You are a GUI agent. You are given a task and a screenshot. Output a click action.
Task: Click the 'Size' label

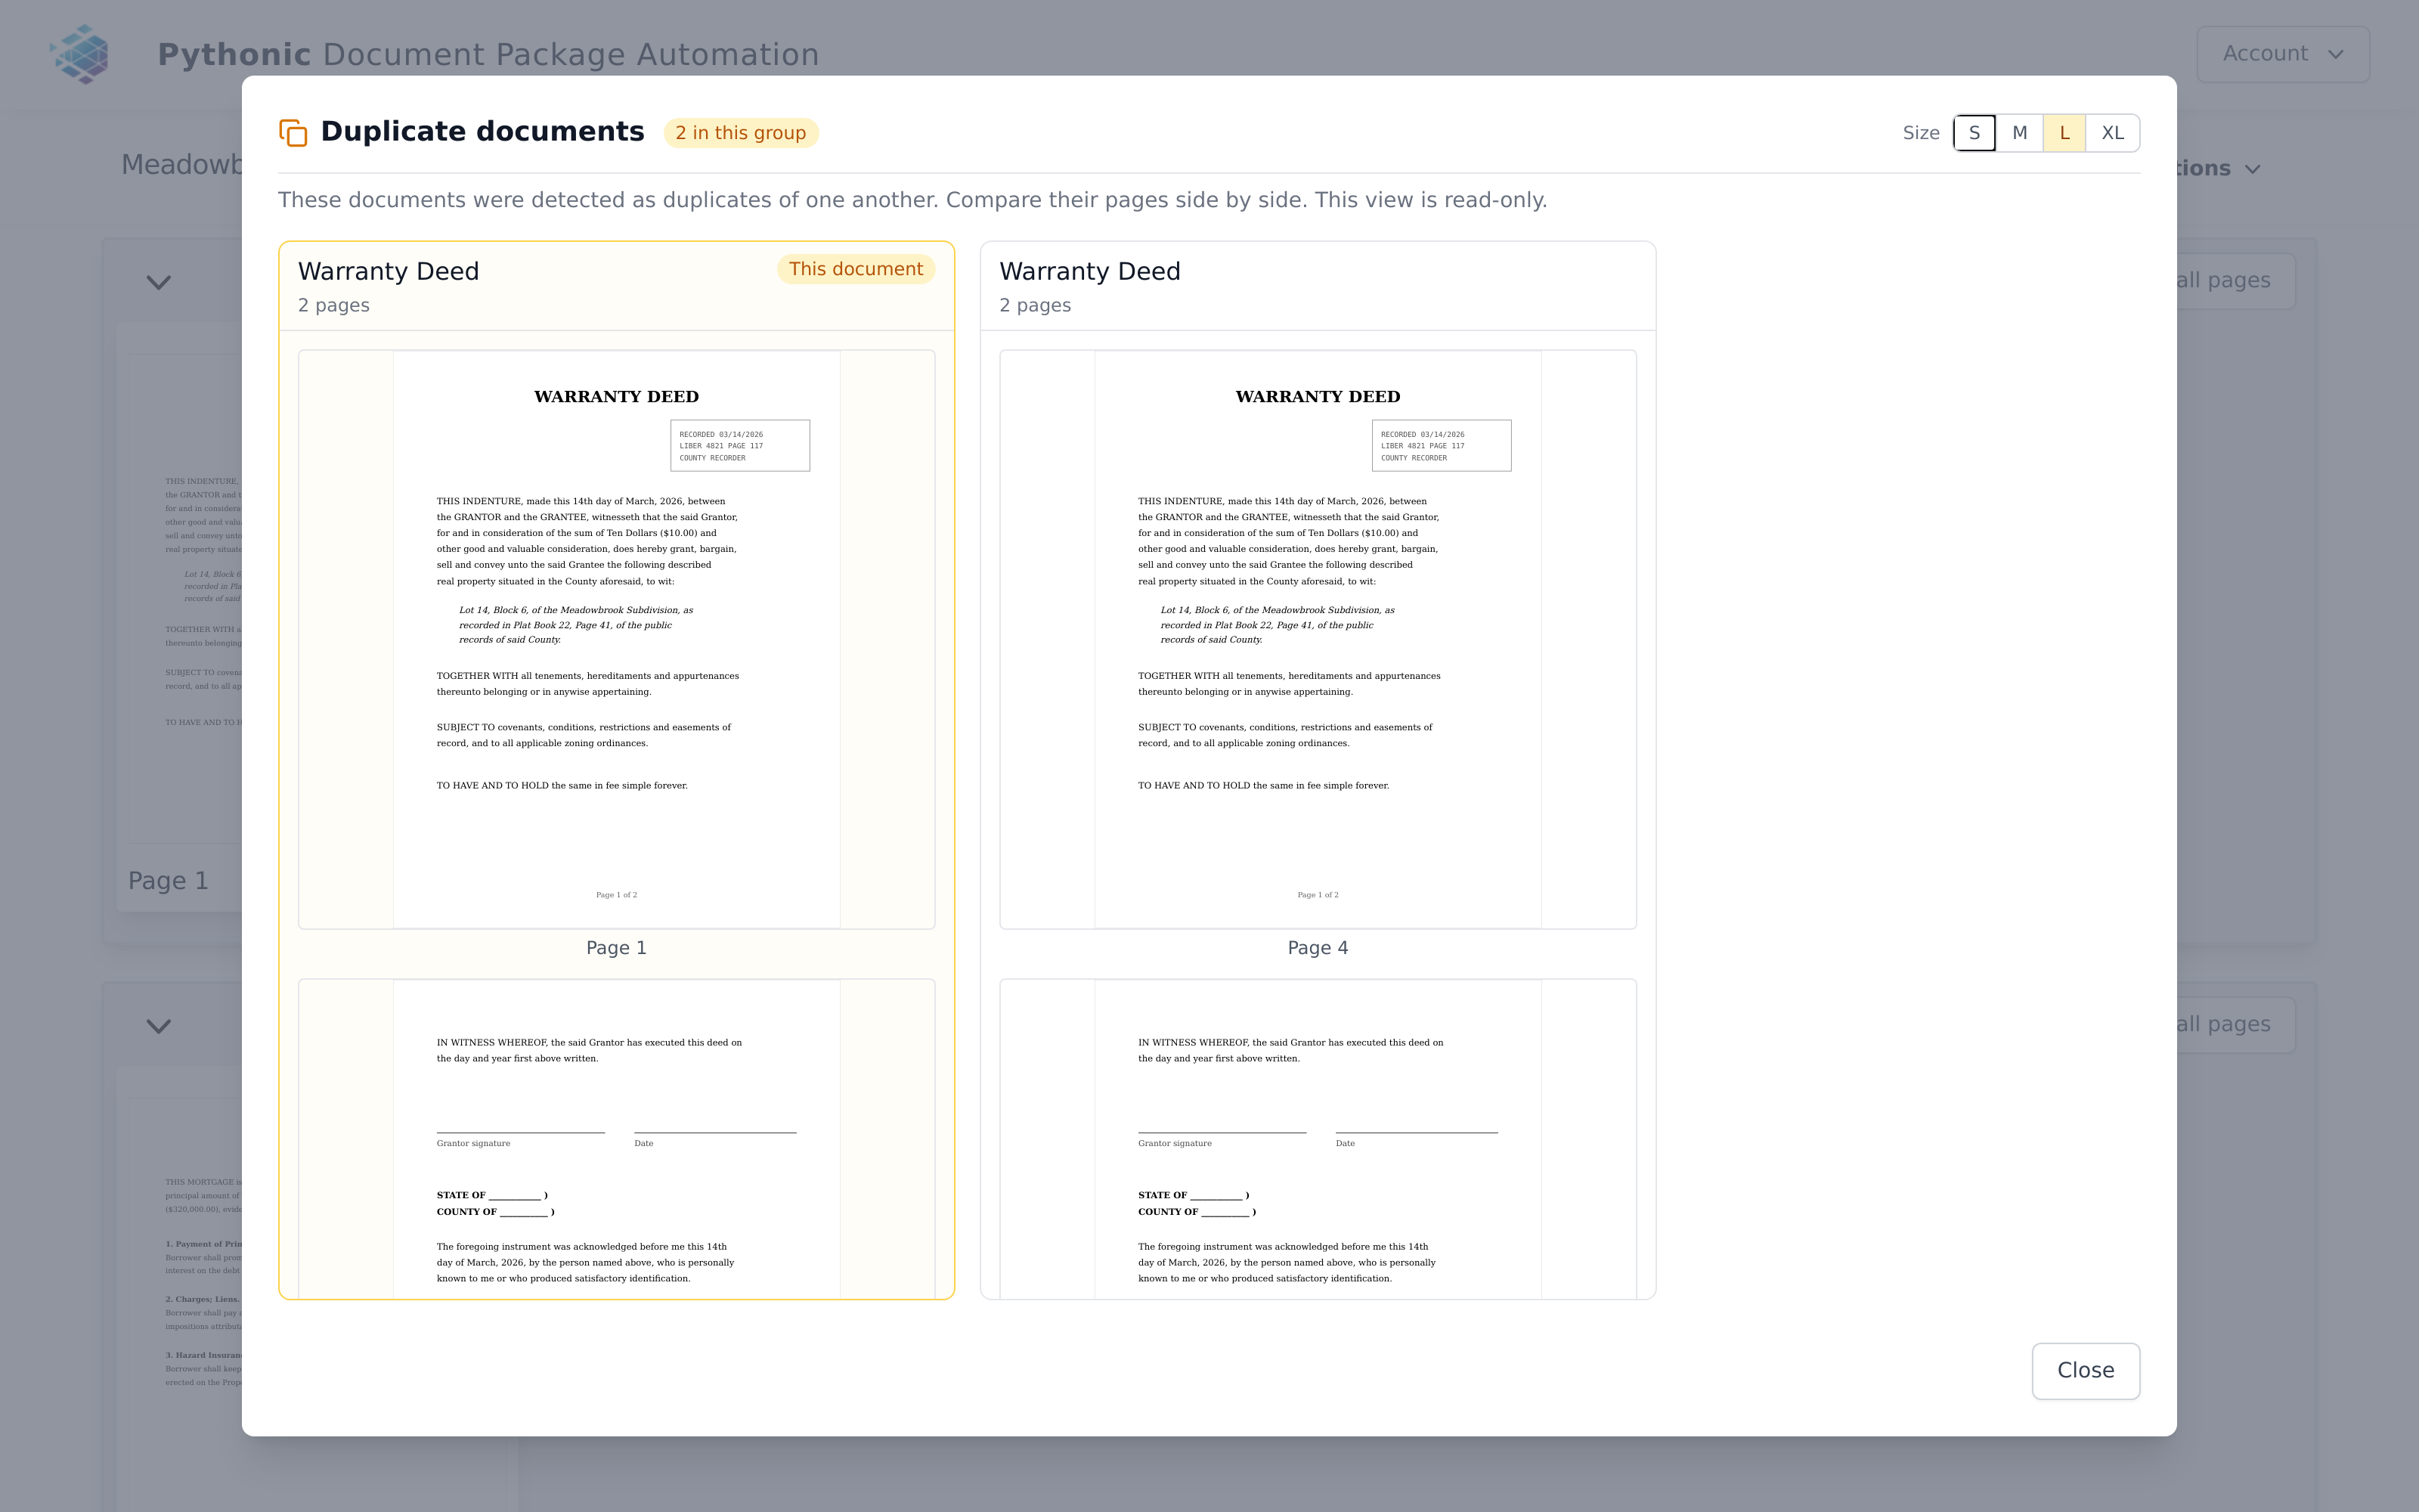(x=1920, y=133)
